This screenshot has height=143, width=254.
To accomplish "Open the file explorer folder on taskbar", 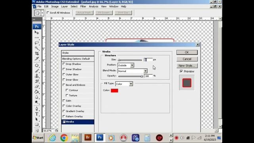I will pyautogui.click(x=75, y=138).
